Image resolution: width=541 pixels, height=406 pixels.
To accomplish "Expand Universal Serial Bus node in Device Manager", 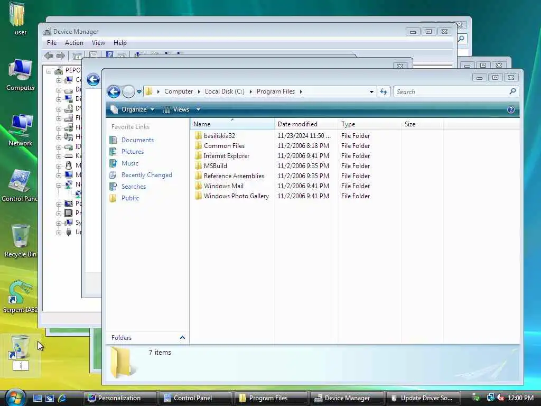I will [59, 233].
